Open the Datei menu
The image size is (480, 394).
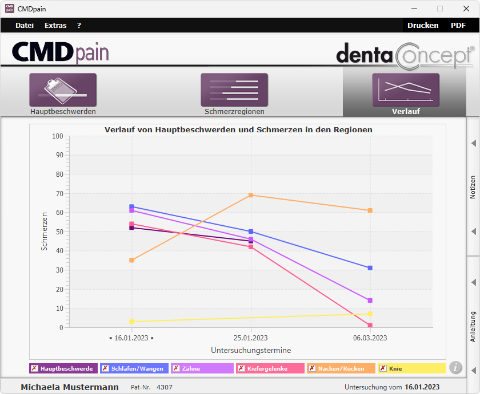[25, 25]
